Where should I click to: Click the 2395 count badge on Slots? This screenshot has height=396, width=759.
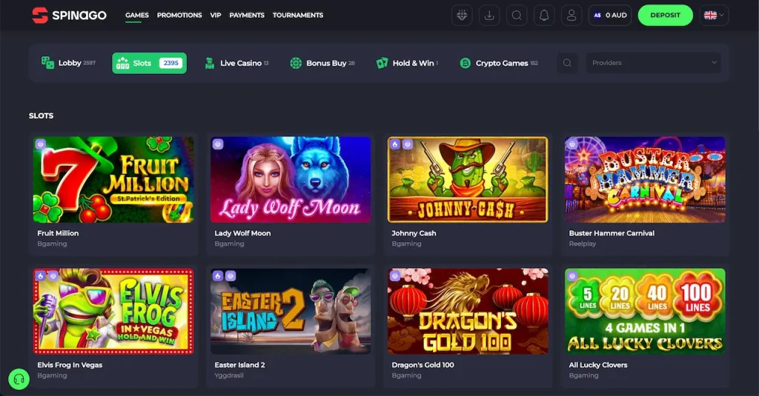pyautogui.click(x=170, y=63)
